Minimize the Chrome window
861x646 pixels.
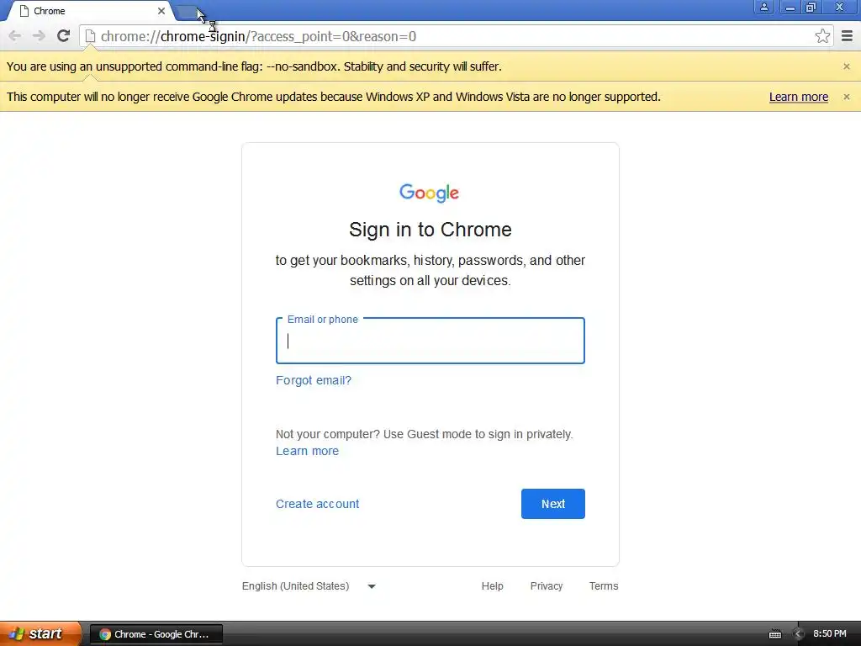tap(790, 7)
